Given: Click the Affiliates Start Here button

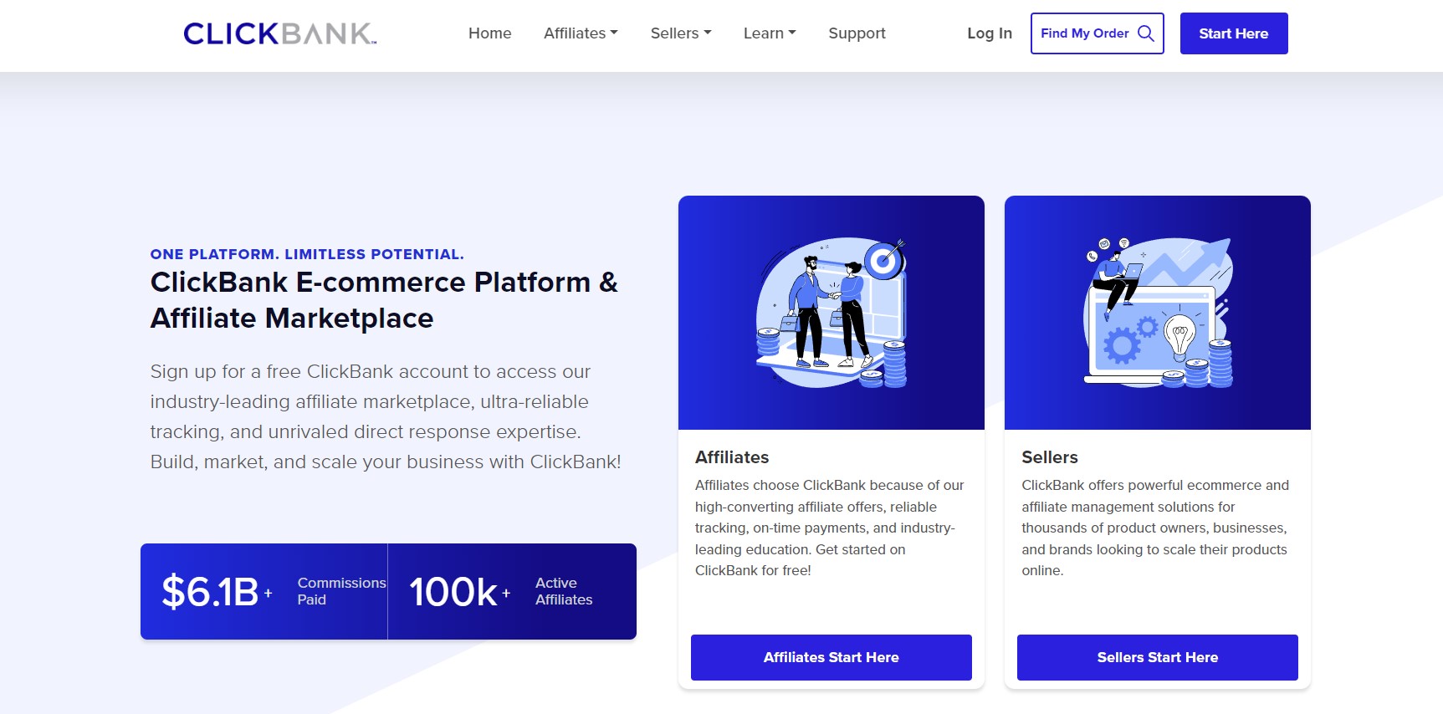Looking at the screenshot, I should pos(832,657).
